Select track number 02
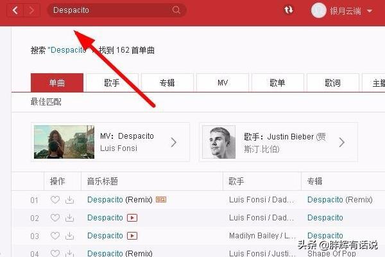Viewport: 385px width, 257px height. click(35, 218)
